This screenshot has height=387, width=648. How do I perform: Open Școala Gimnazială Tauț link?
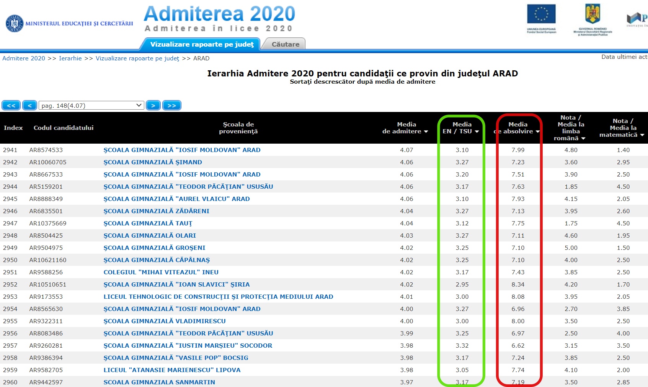click(x=148, y=223)
